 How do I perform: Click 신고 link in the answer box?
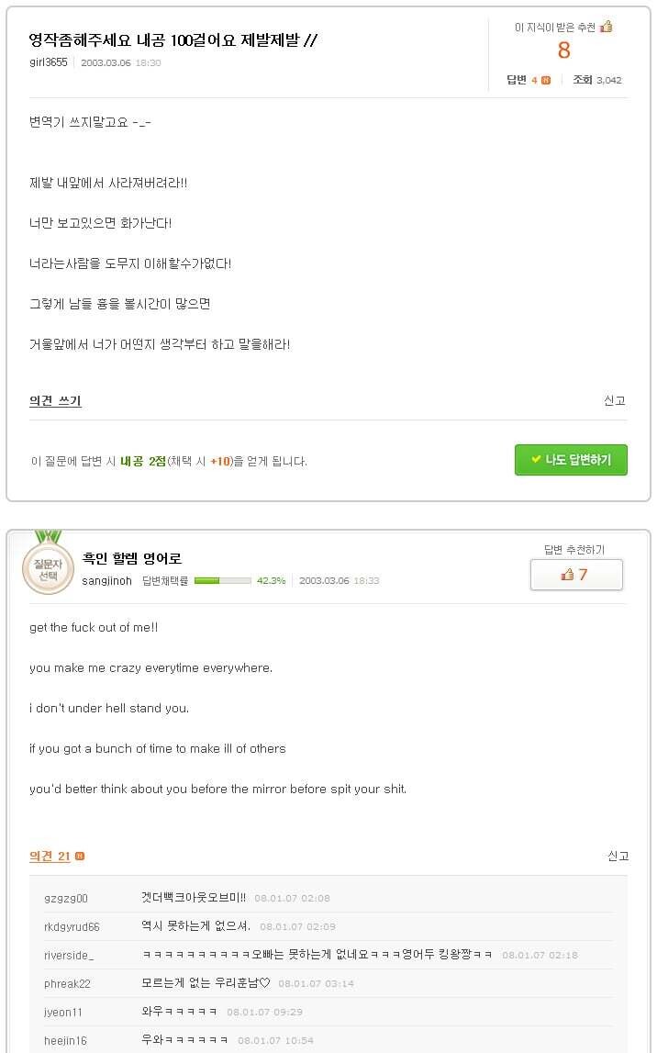[618, 857]
